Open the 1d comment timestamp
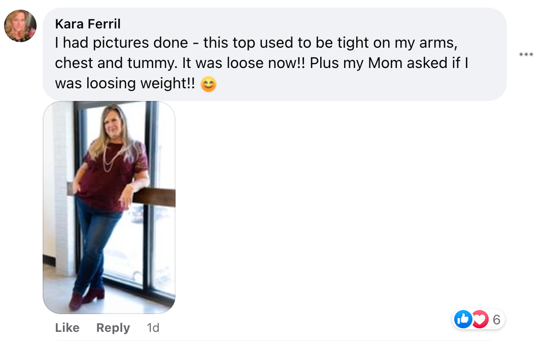The height and width of the screenshot is (341, 545). (x=153, y=328)
